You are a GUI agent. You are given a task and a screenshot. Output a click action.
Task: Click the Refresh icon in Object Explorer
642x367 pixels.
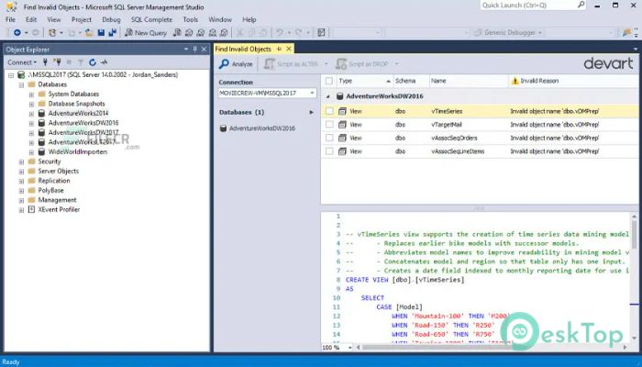[x=93, y=62]
